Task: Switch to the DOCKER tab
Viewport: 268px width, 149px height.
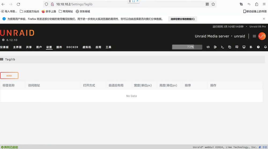Action: [x=72, y=47]
